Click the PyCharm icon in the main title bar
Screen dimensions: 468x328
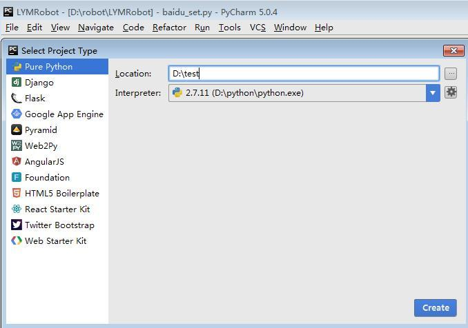click(x=8, y=12)
